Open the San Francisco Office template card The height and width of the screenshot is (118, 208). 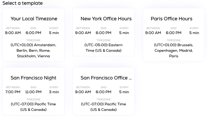[103, 91]
